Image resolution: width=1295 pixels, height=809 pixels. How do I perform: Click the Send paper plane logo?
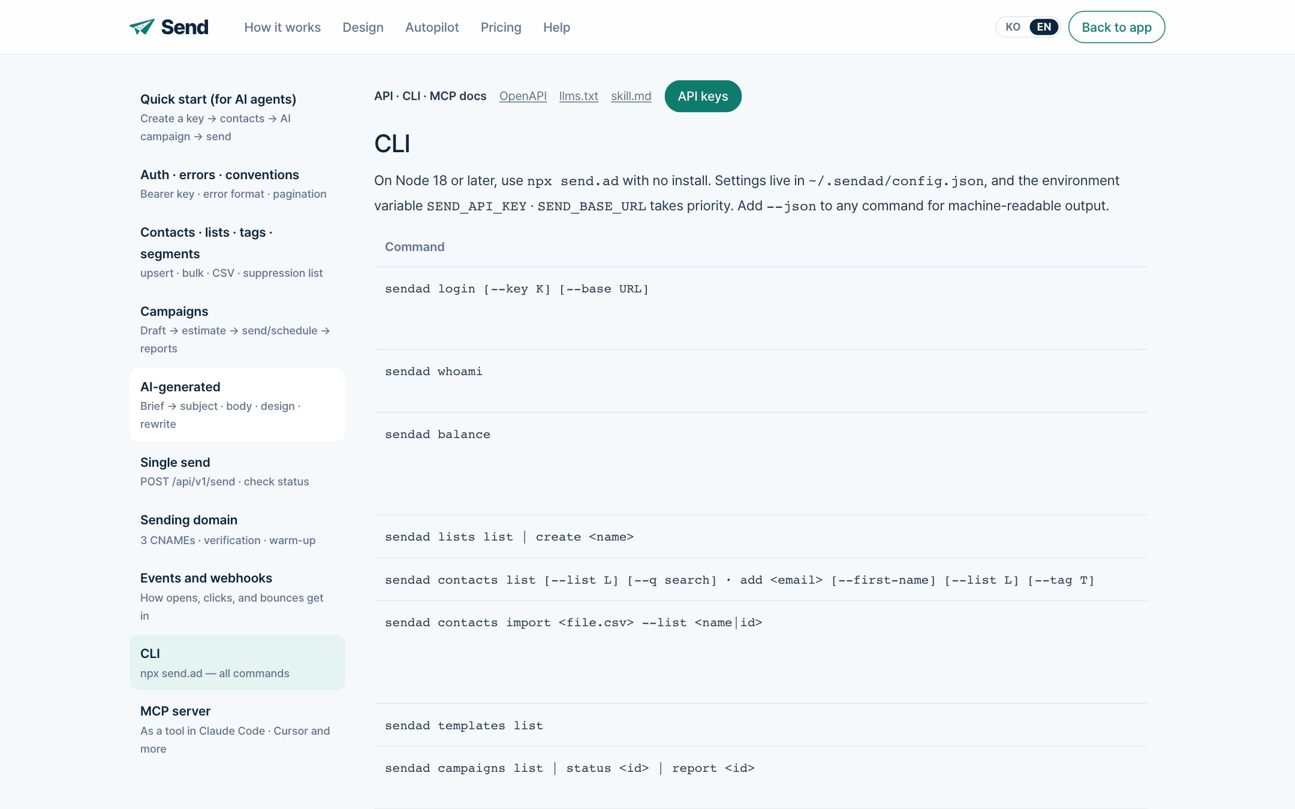[x=168, y=27]
